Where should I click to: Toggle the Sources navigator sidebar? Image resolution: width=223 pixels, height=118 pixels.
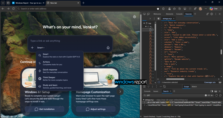(159, 19)
